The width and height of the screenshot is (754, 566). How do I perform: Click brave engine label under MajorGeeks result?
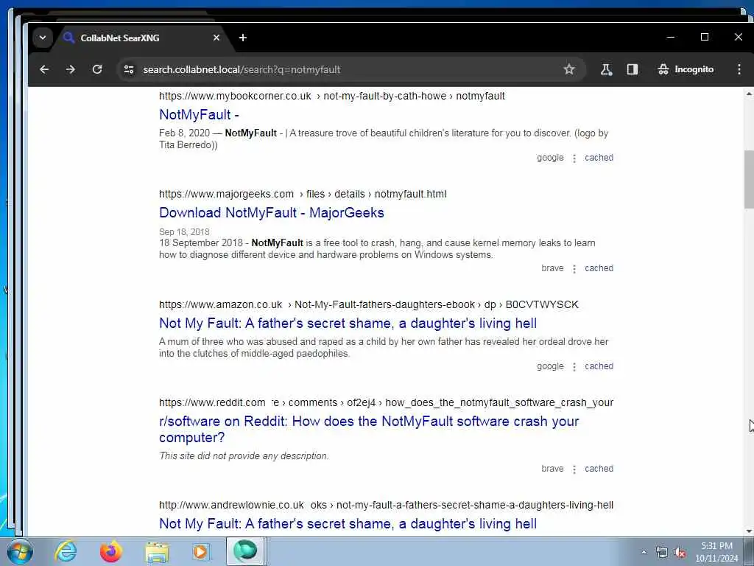click(552, 268)
